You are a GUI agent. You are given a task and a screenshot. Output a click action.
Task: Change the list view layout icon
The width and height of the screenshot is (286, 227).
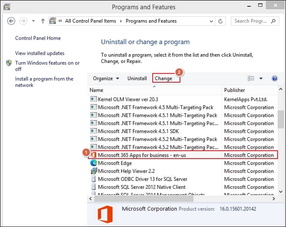251,78
